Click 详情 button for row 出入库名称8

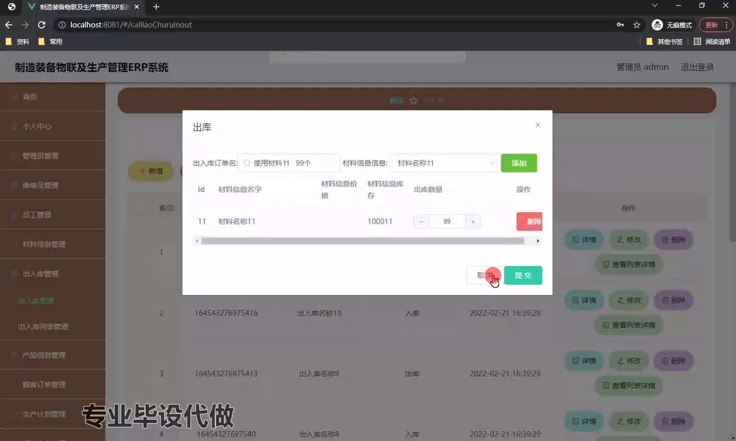(584, 422)
